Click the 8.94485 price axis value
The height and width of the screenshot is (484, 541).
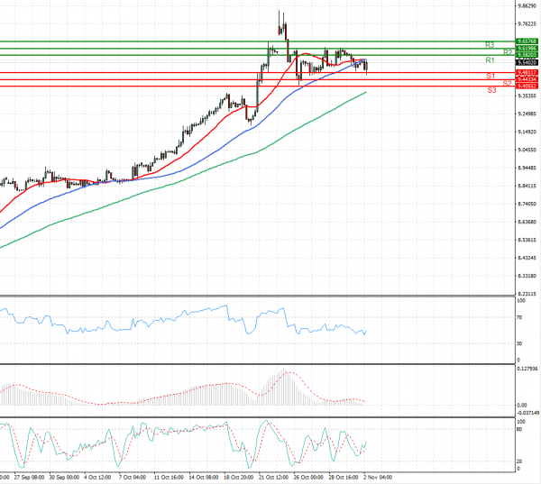pos(527,168)
